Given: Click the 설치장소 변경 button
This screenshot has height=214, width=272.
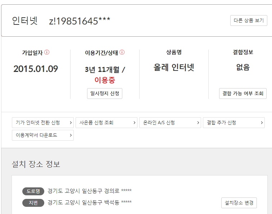Looking at the screenshot, I should [239, 203].
